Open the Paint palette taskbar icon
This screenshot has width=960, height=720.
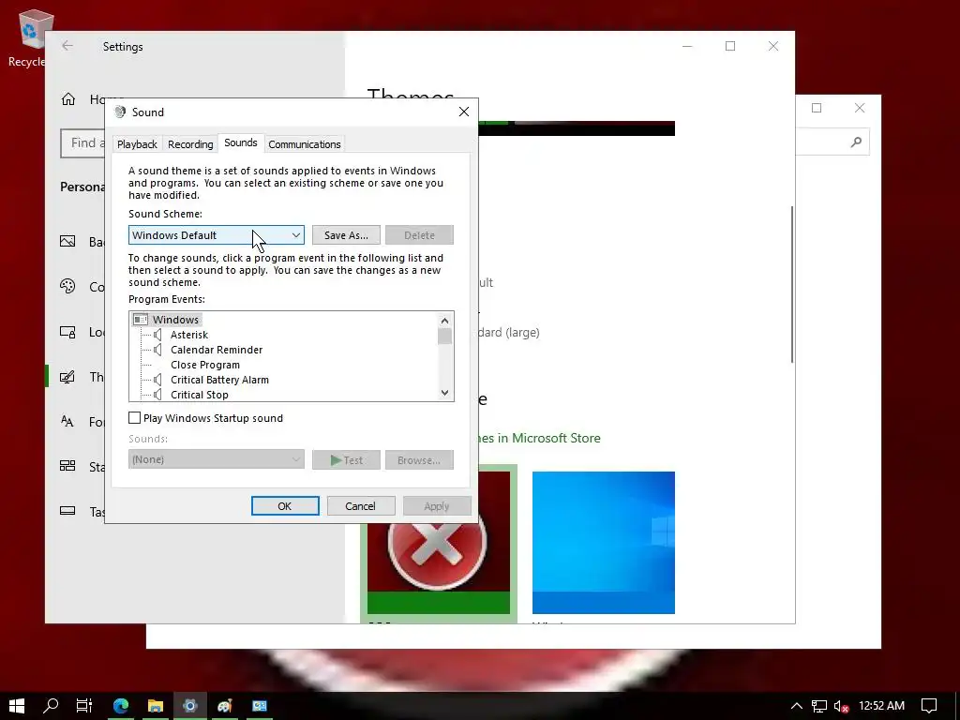click(225, 705)
